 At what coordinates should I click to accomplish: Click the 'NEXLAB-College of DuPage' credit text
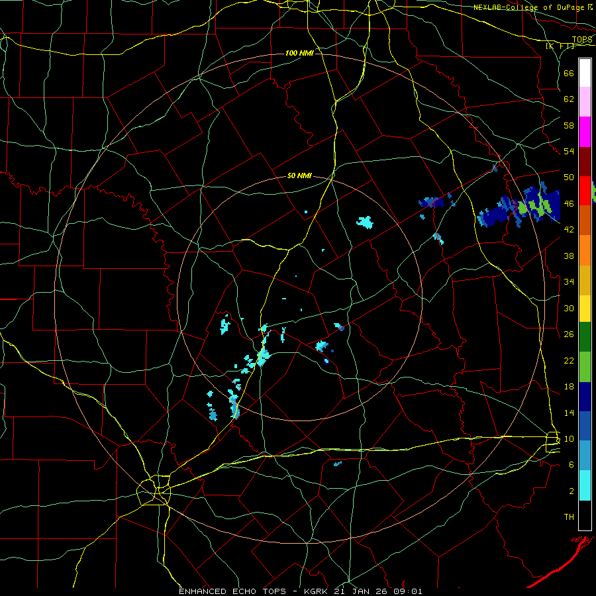[x=528, y=7]
